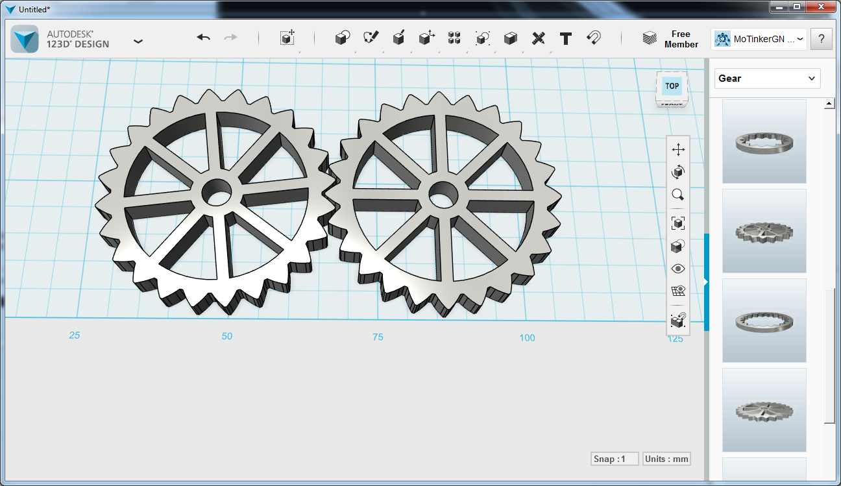Image resolution: width=841 pixels, height=486 pixels.
Task: Click the grid label 75
Action: [x=378, y=337]
